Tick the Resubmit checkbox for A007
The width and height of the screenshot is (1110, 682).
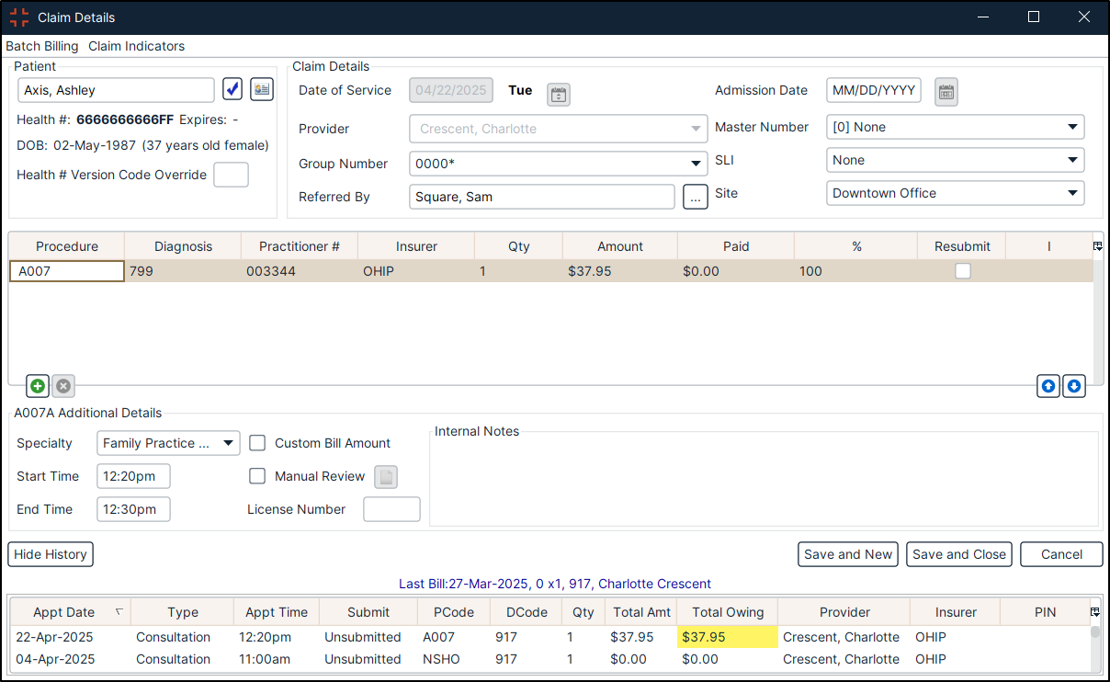(x=962, y=271)
